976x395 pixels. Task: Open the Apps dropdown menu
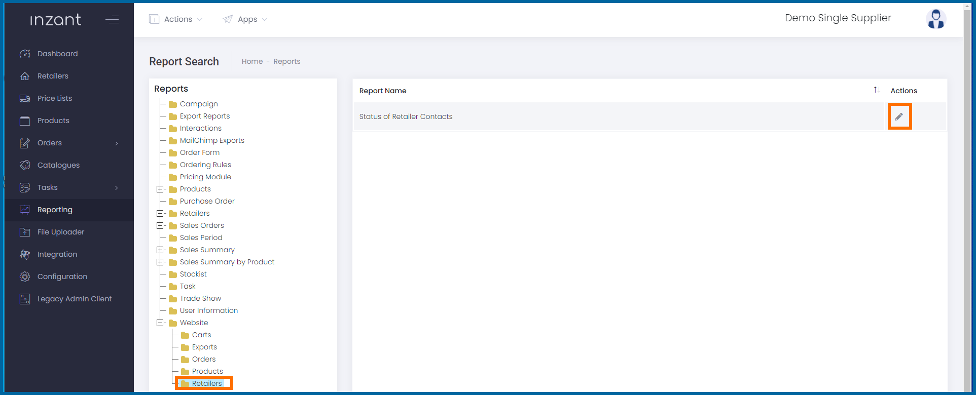[x=245, y=19]
